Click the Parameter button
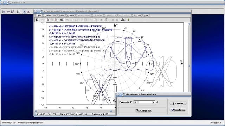Screen dimensions: 225x126 178,104
